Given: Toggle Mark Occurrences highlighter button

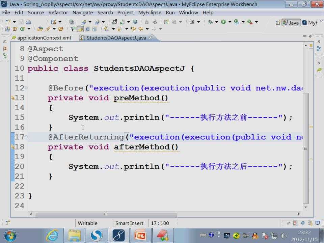Looking at the screenshot, I should pyautogui.click(x=80, y=29).
